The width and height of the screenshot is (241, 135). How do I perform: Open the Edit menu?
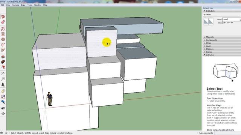(3, 5)
